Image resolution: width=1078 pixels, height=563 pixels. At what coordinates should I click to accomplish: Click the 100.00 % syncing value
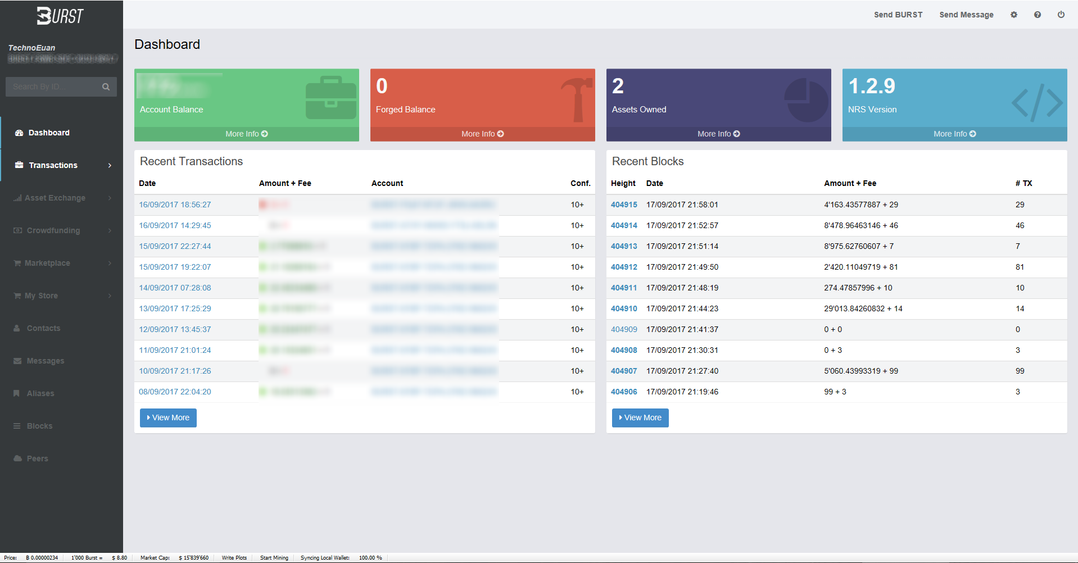370,558
